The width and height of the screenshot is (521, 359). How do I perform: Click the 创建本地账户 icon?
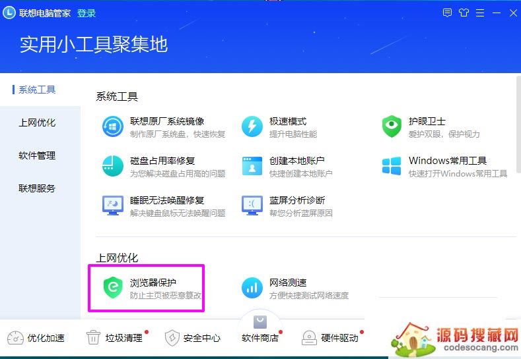coord(252,166)
